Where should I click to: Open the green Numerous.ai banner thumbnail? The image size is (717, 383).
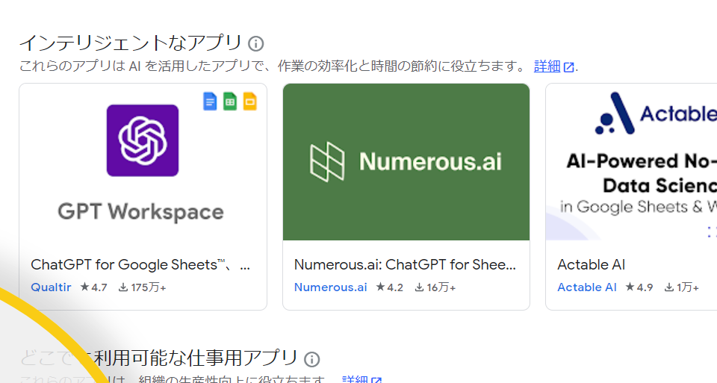pyautogui.click(x=406, y=161)
